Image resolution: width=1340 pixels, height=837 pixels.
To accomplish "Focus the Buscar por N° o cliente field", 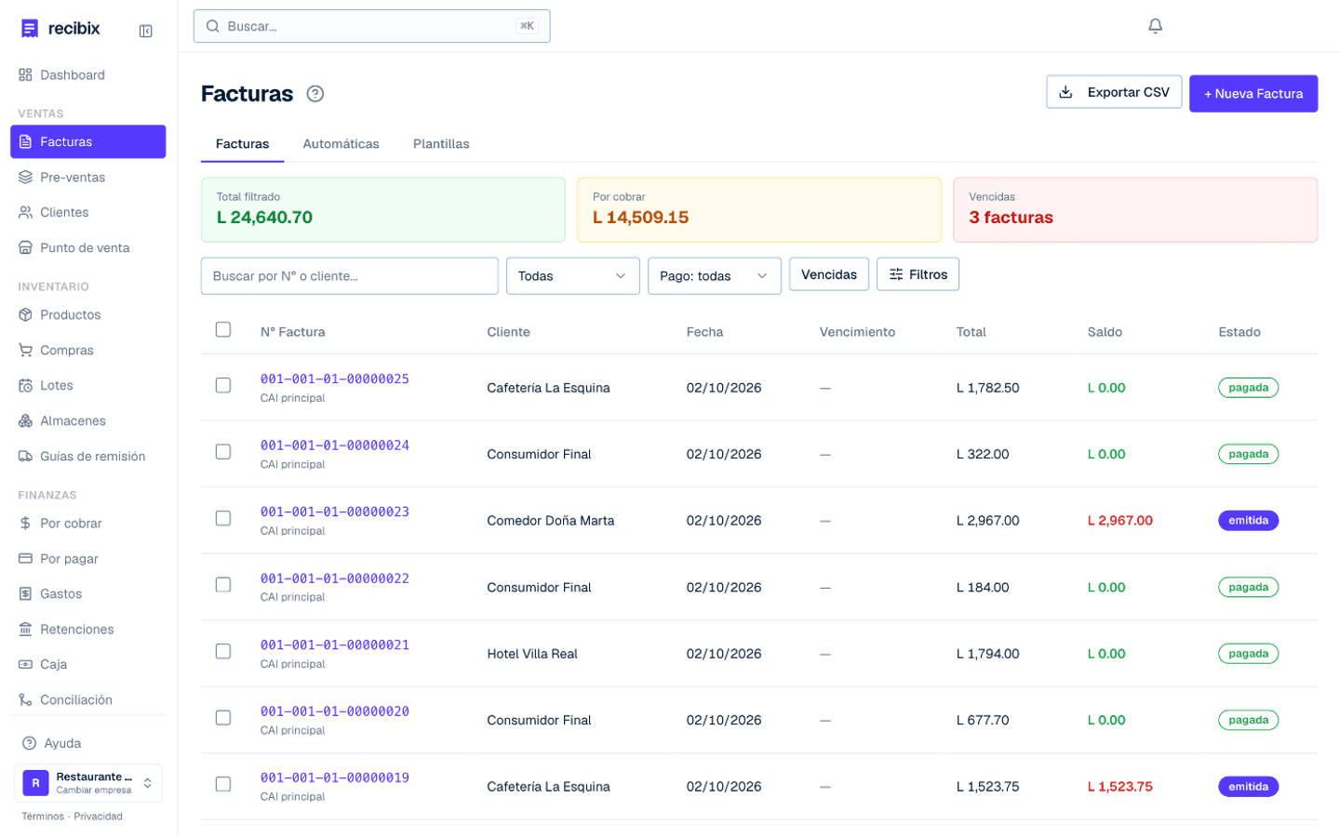I will pyautogui.click(x=350, y=276).
